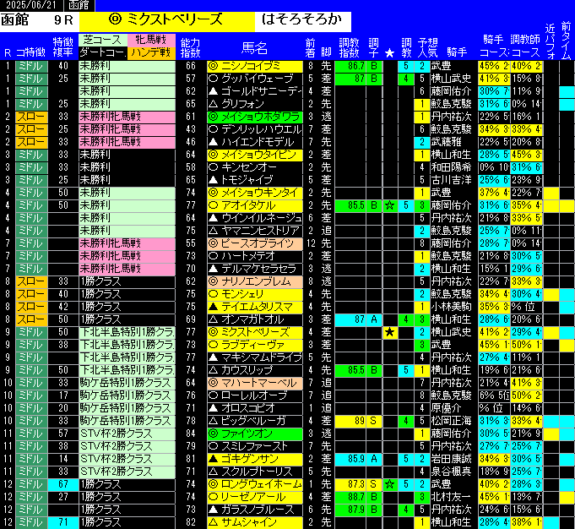Select horse ヤマニンヒストリア
Viewport: 575px width, 529px height.
click(x=255, y=231)
